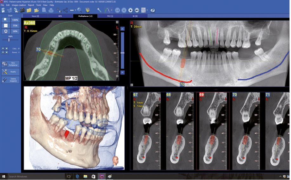Click the greyed document page icon
Screen dimensions: 291x180
coord(44,10)
